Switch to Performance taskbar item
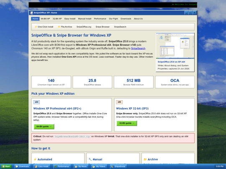 click(62, 166)
